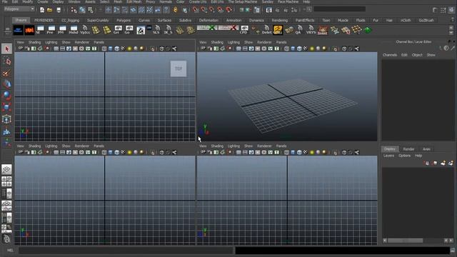Click the name input field in status line
Screen dimensions: 457x257
pos(340,9)
